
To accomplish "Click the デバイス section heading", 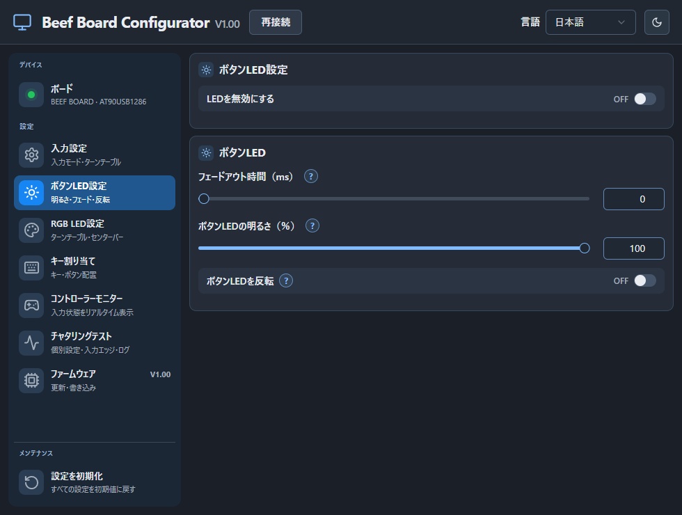I will [31, 65].
